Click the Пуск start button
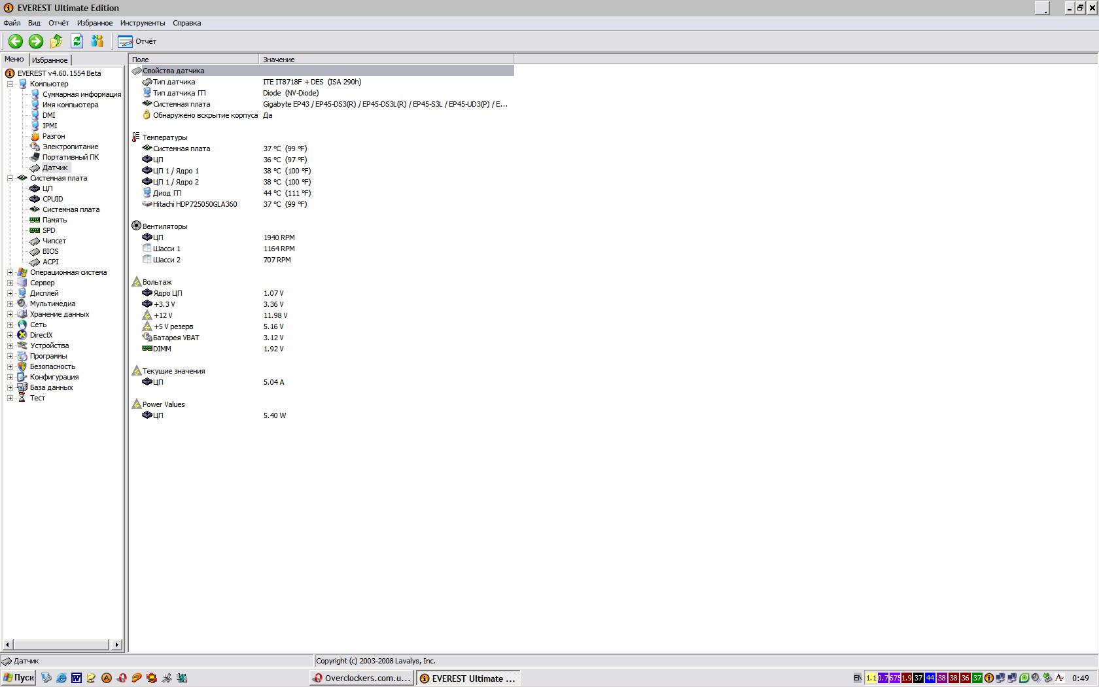Screen dimensions: 1099x687 click(18, 678)
